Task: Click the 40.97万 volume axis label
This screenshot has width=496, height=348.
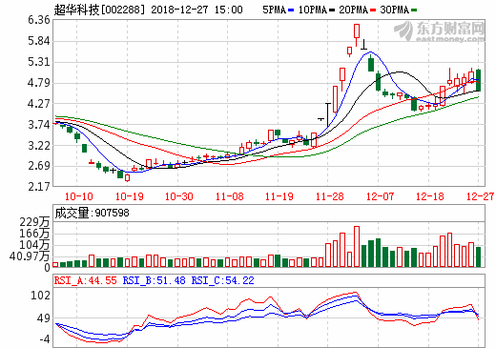Action: pos(30,256)
